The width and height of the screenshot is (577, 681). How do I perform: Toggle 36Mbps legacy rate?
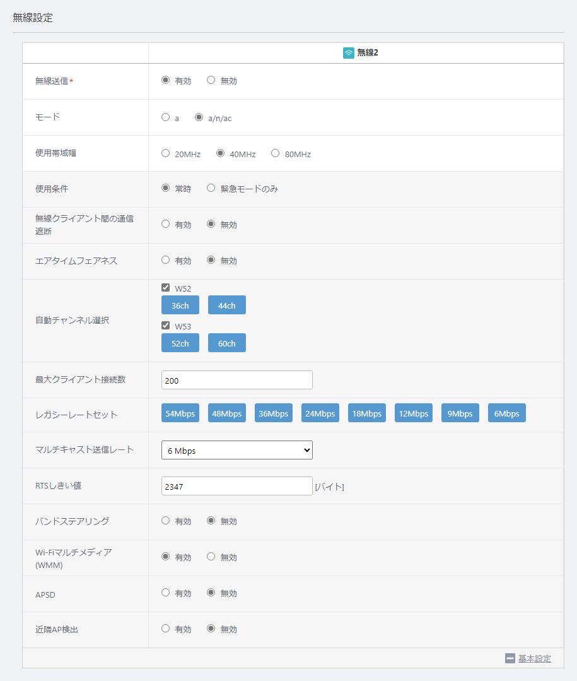pyautogui.click(x=273, y=413)
